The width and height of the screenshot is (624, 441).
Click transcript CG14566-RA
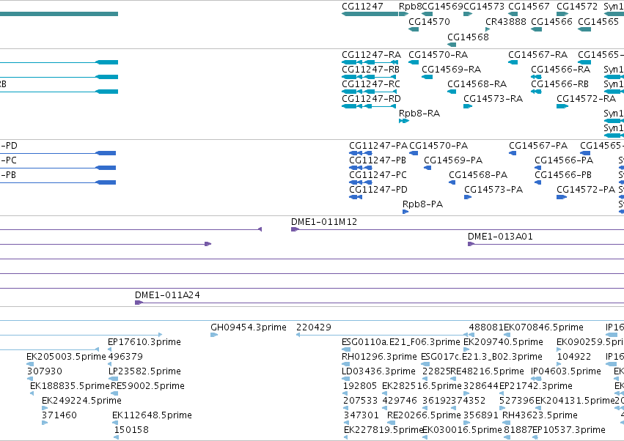(561, 69)
